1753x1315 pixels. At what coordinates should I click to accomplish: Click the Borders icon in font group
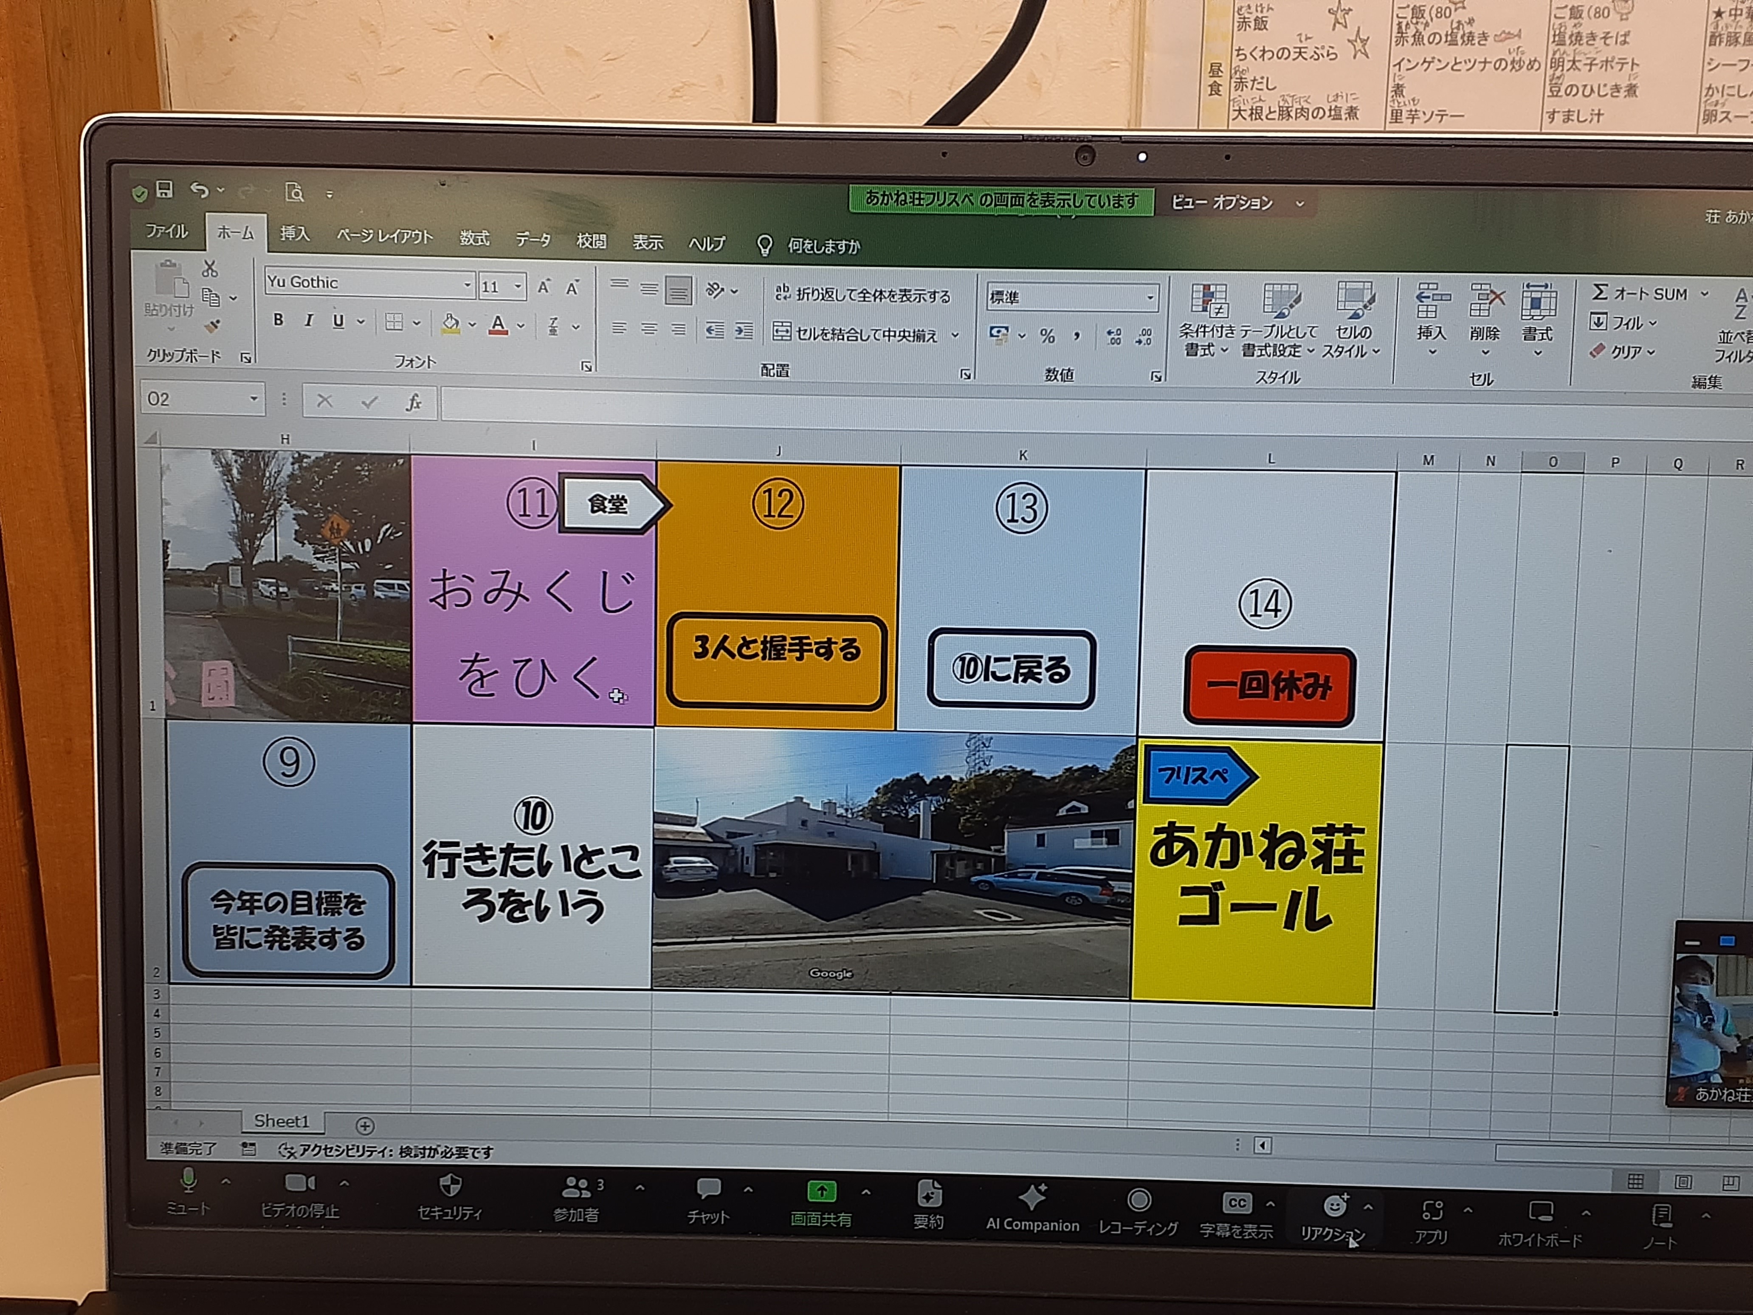(394, 322)
